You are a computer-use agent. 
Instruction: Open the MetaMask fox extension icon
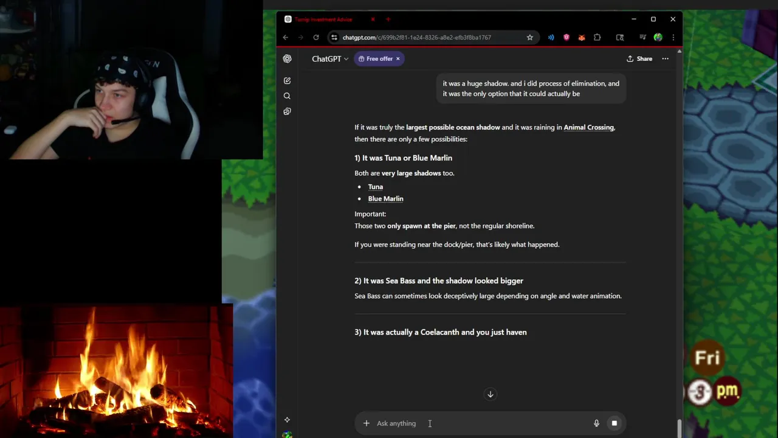point(582,37)
